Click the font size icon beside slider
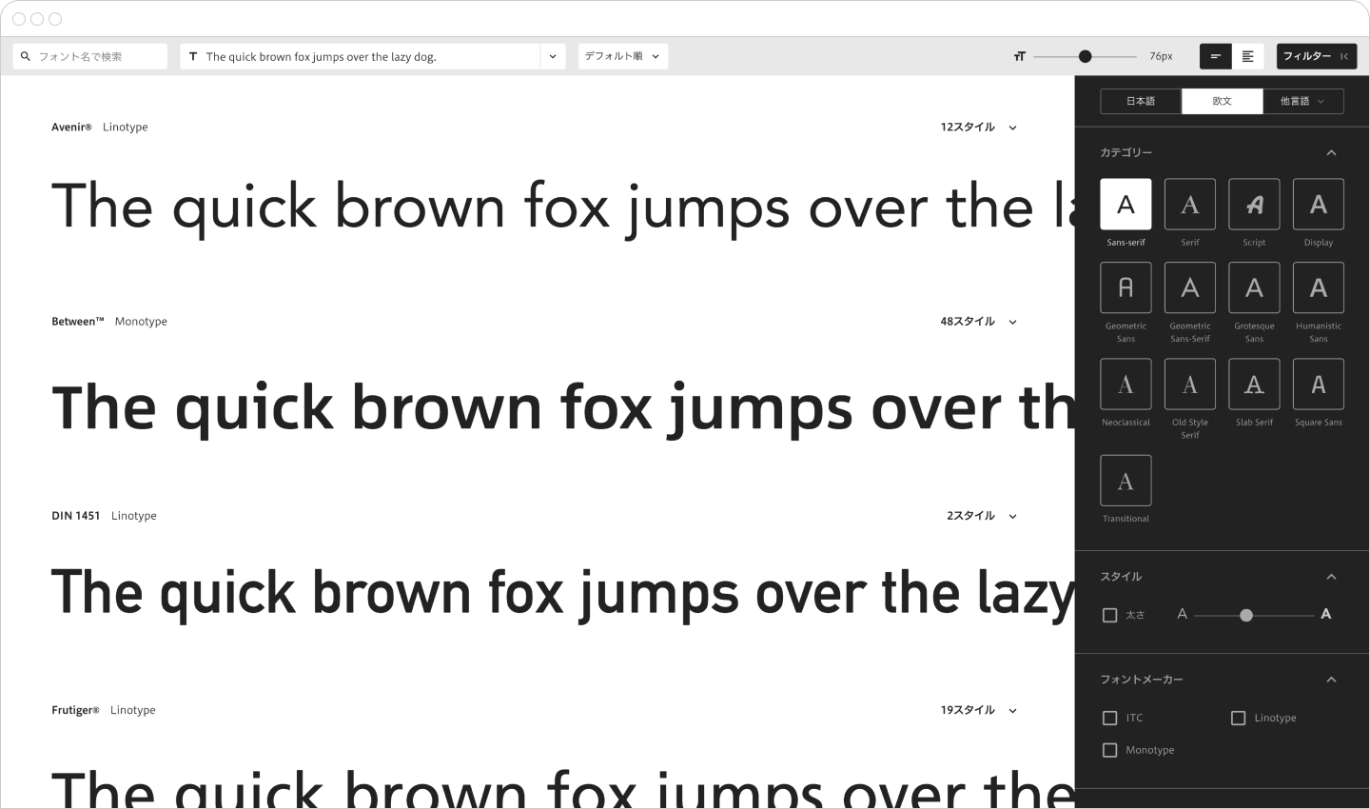1370x809 pixels. 1019,56
